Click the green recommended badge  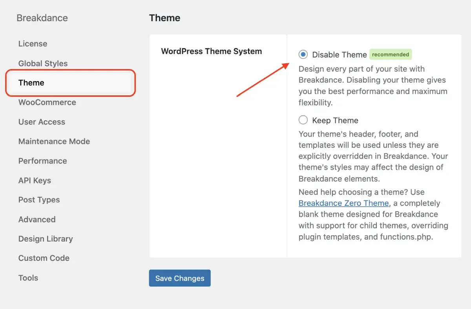point(390,55)
